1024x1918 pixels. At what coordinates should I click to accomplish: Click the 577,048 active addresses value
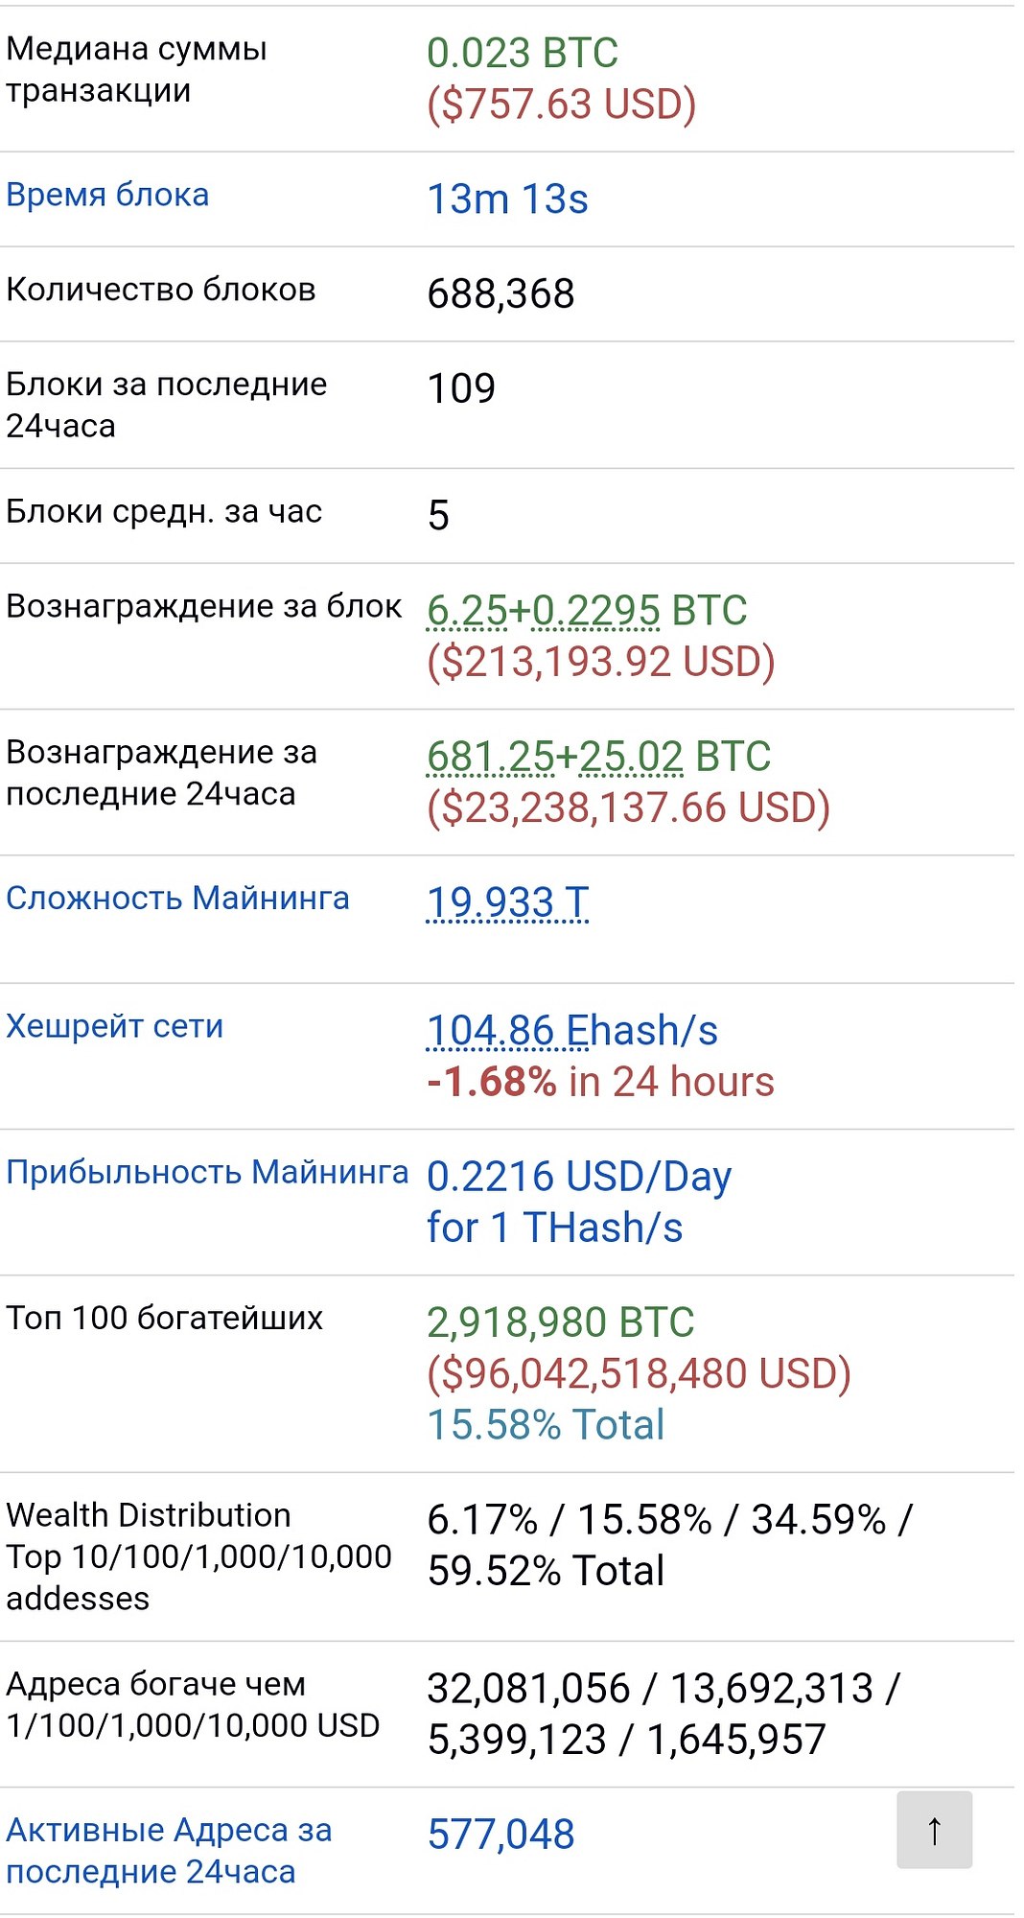500,1835
